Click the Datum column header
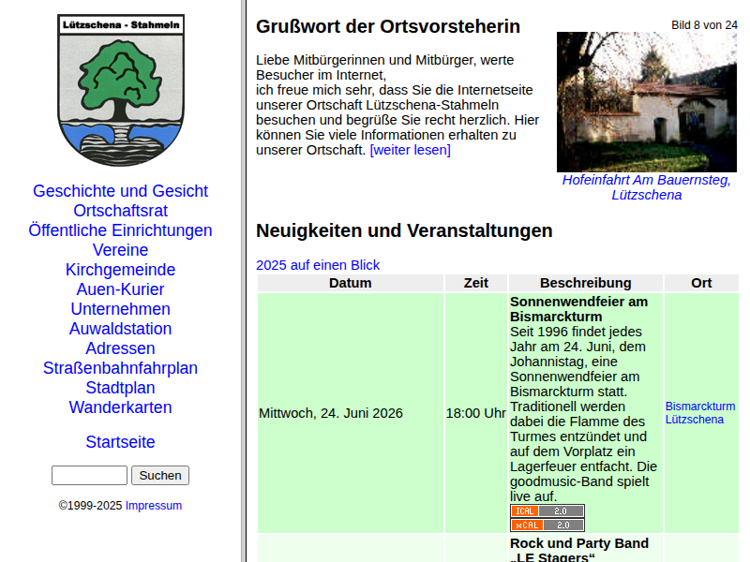 point(350,283)
